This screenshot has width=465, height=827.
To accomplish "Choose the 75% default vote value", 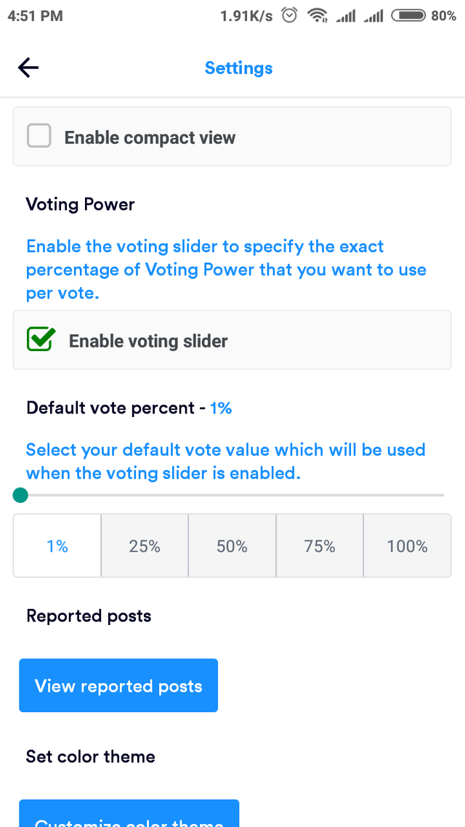I will (x=320, y=546).
